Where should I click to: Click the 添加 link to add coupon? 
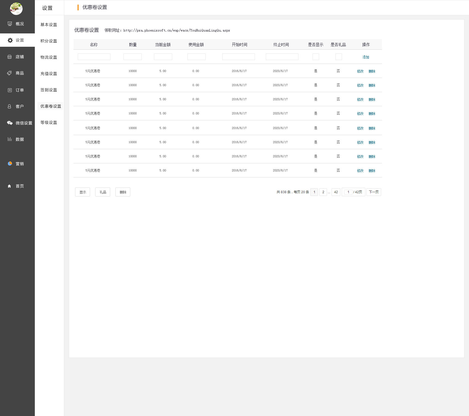click(366, 57)
